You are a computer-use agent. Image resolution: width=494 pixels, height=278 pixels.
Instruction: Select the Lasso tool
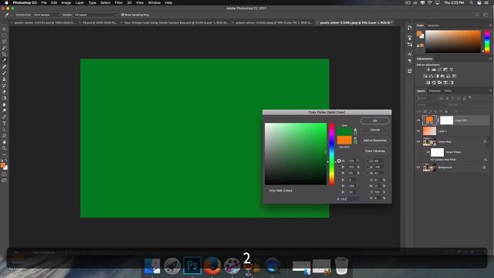pyautogui.click(x=4, y=42)
